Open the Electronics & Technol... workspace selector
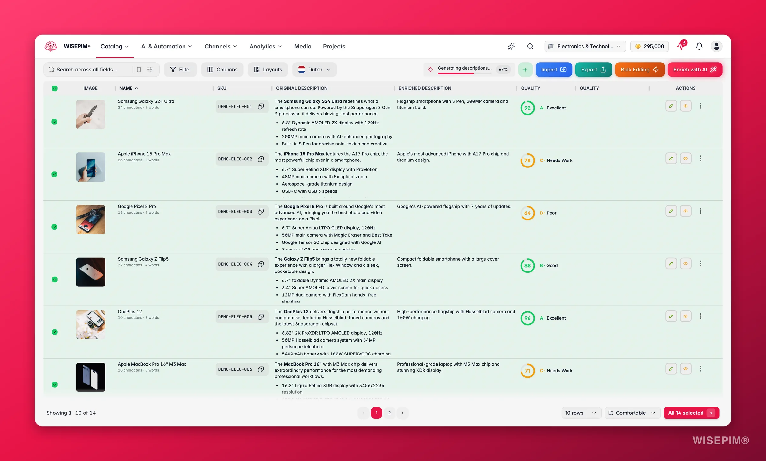The width and height of the screenshot is (766, 461). [x=585, y=46]
